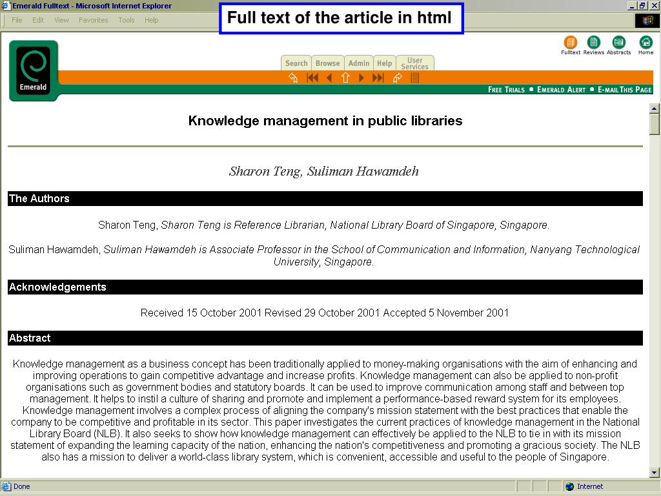Viewport: 661px width, 496px height.
Task: Click the Emerald logo
Action: pyautogui.click(x=34, y=70)
